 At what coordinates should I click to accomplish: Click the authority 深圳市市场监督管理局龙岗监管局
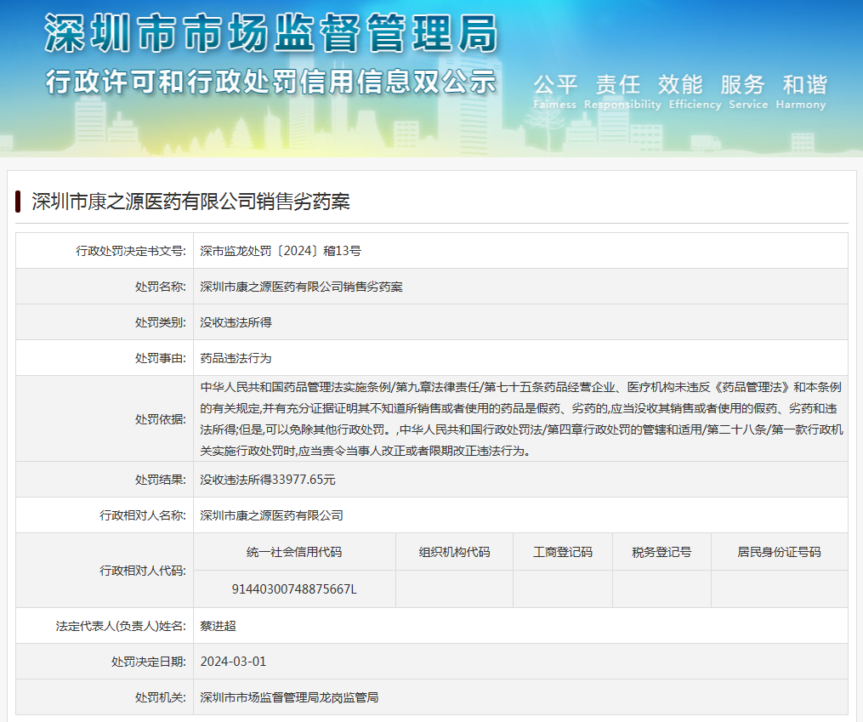point(289,698)
